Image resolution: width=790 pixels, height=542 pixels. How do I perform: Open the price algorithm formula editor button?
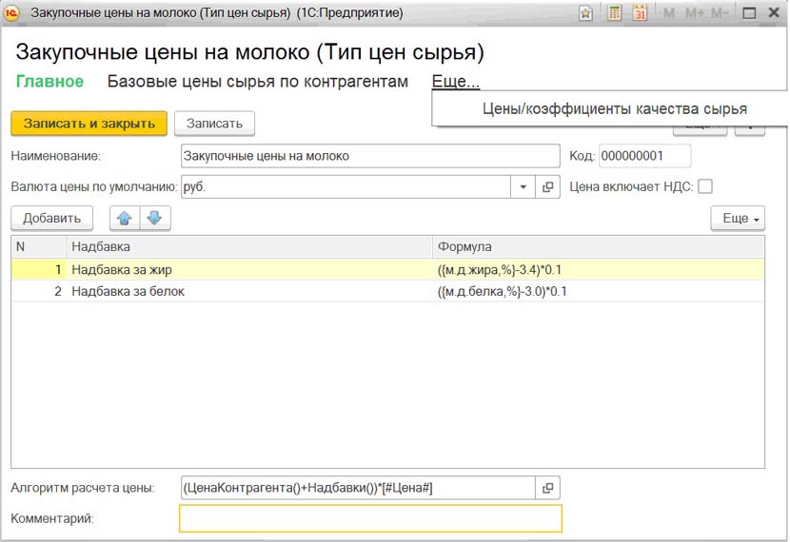548,488
